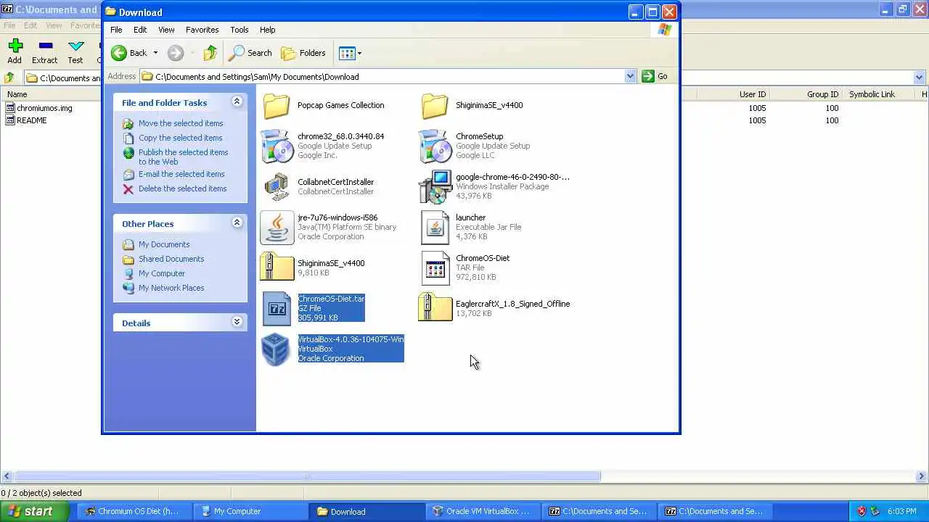Select the google-chrome-46 installer package icon
This screenshot has width=929, height=522.
click(435, 187)
